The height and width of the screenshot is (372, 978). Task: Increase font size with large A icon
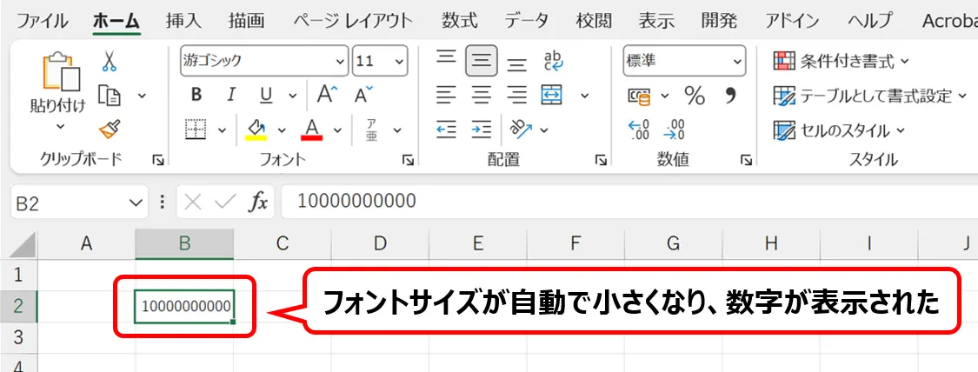[x=327, y=94]
